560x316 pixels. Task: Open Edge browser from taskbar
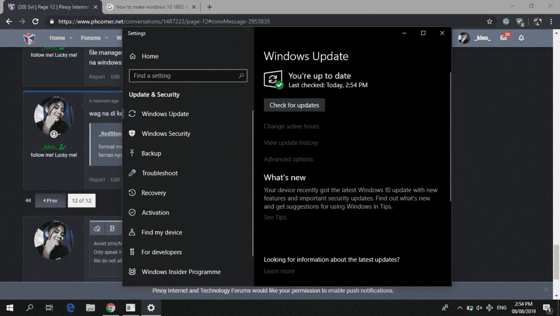pos(70,308)
